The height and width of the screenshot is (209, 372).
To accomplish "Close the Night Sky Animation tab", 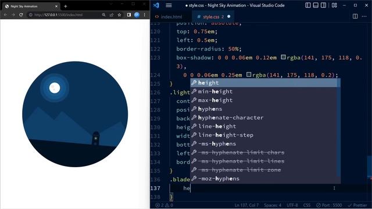I will pyautogui.click(x=56, y=6).
